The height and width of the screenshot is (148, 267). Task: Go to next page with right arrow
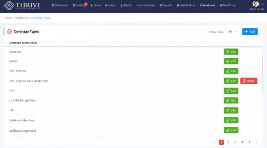tap(256, 142)
